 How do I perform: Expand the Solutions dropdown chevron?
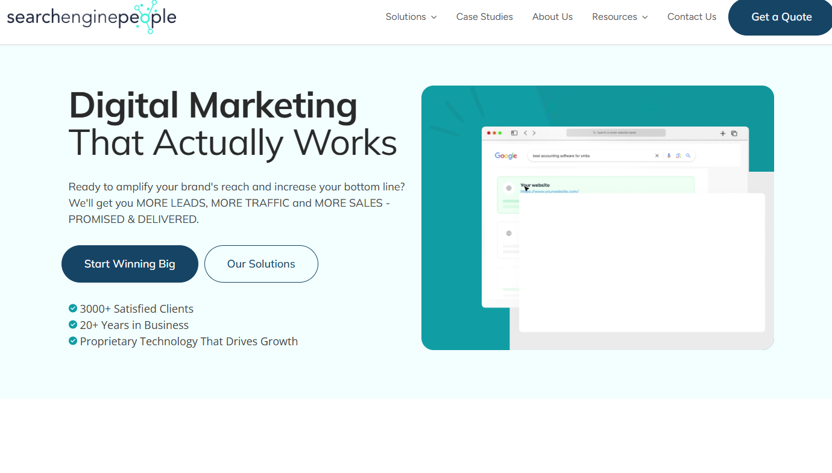[434, 17]
